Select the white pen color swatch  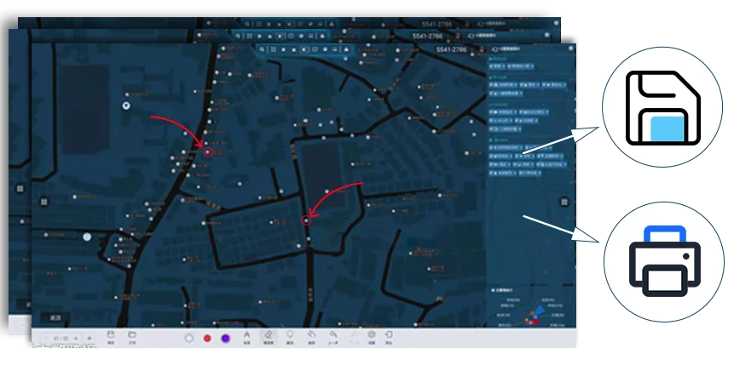pyautogui.click(x=189, y=339)
